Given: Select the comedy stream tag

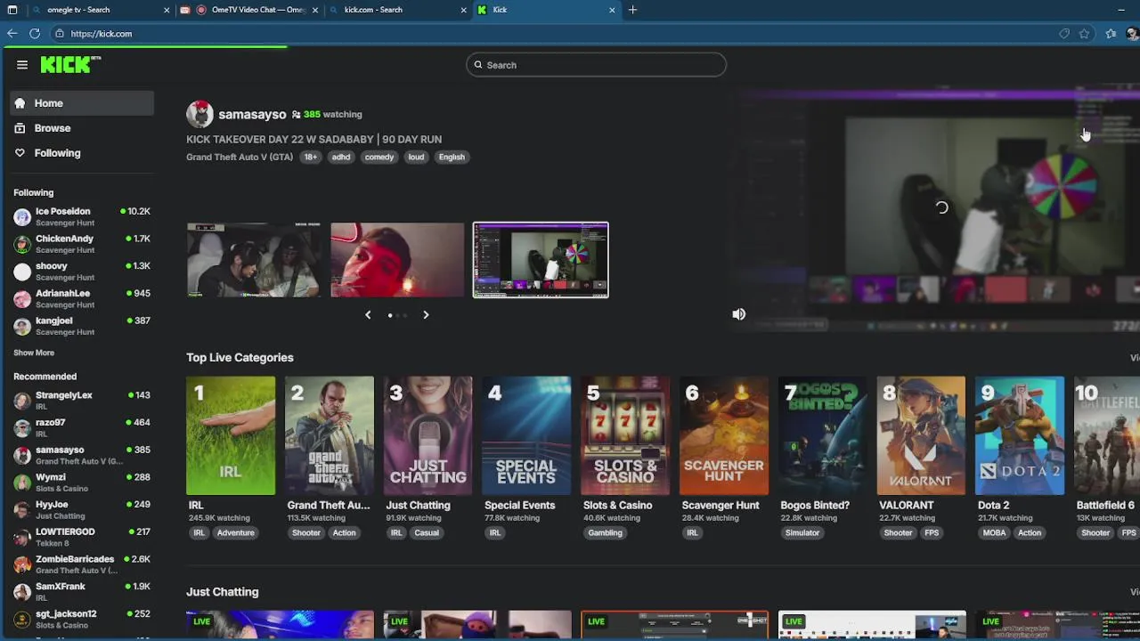Looking at the screenshot, I should point(379,157).
